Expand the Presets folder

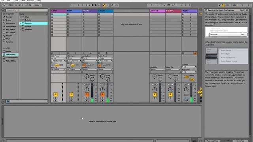[21, 26]
